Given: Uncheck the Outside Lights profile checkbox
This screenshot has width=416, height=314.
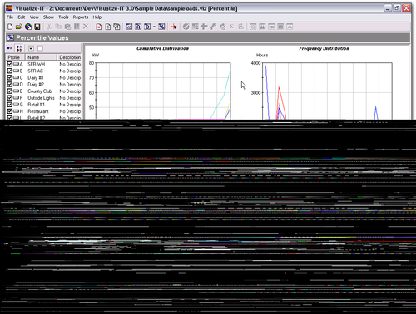Looking at the screenshot, I should click(x=10, y=98).
